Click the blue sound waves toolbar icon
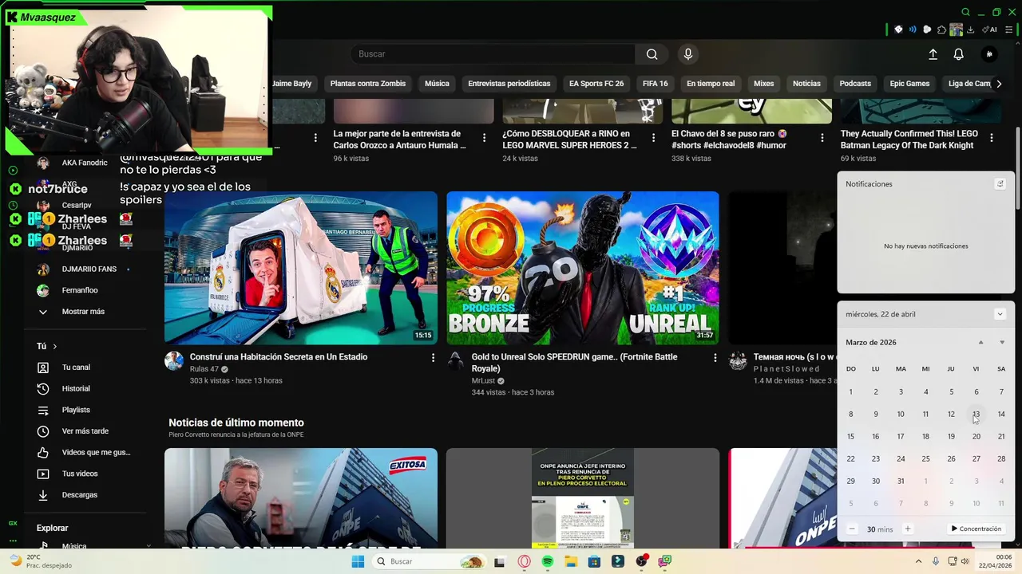Viewport: 1022px width, 574px height. tap(913, 29)
